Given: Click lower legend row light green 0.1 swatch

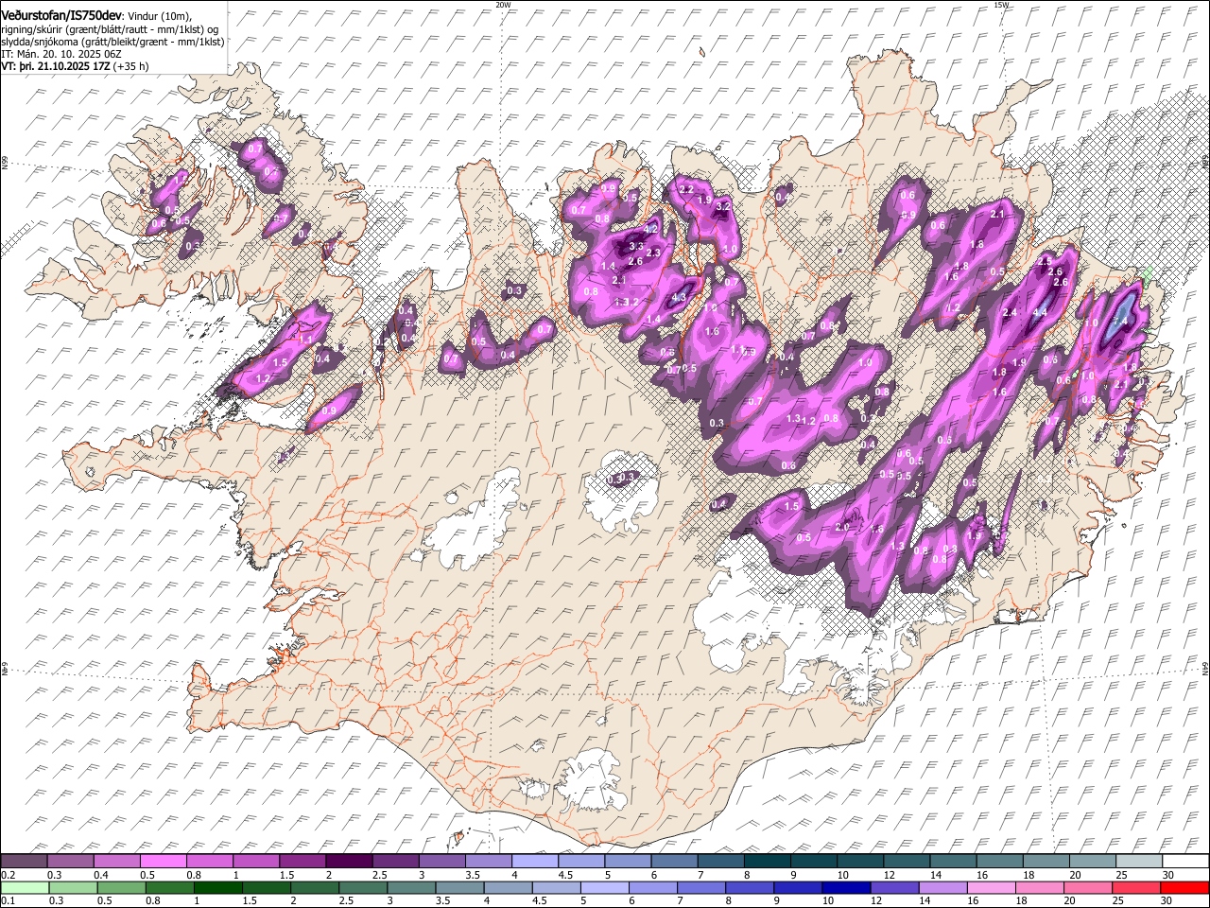Looking at the screenshot, I should pos(25,887).
